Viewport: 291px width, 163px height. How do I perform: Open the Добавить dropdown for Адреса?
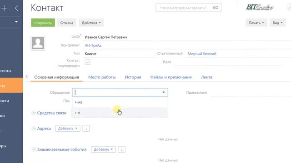point(68,129)
